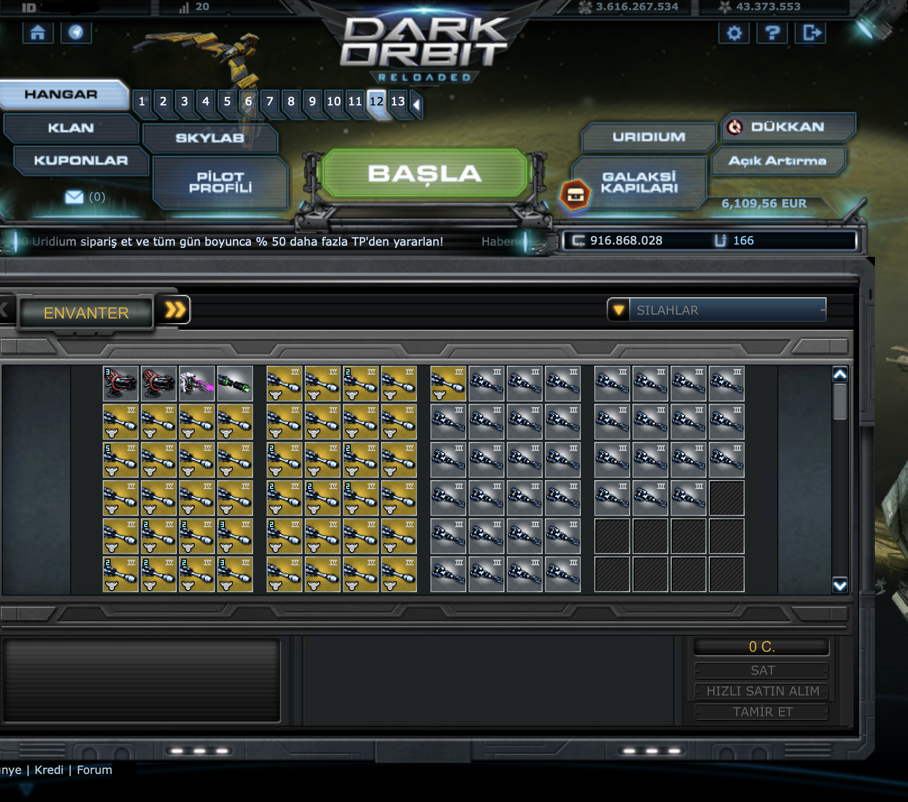908x802 pixels.
Task: Open the KLAN menu
Action: pos(71,128)
